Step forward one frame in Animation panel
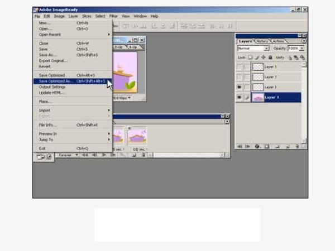 point(113,155)
